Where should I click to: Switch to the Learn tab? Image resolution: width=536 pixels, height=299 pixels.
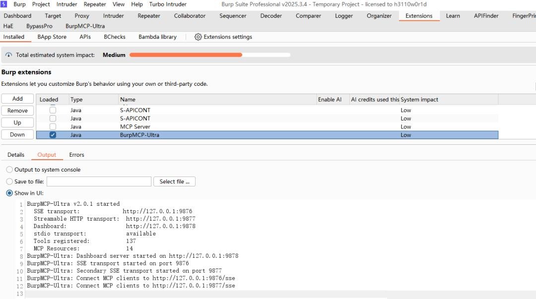coord(453,16)
